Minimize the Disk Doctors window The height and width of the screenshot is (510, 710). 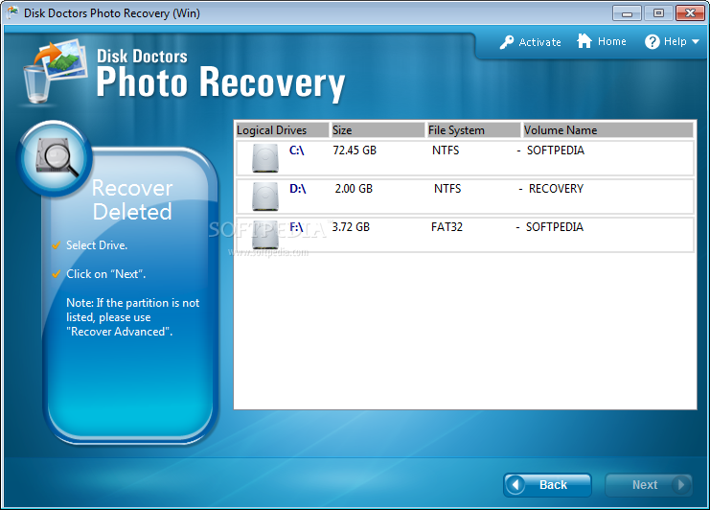pos(627,13)
